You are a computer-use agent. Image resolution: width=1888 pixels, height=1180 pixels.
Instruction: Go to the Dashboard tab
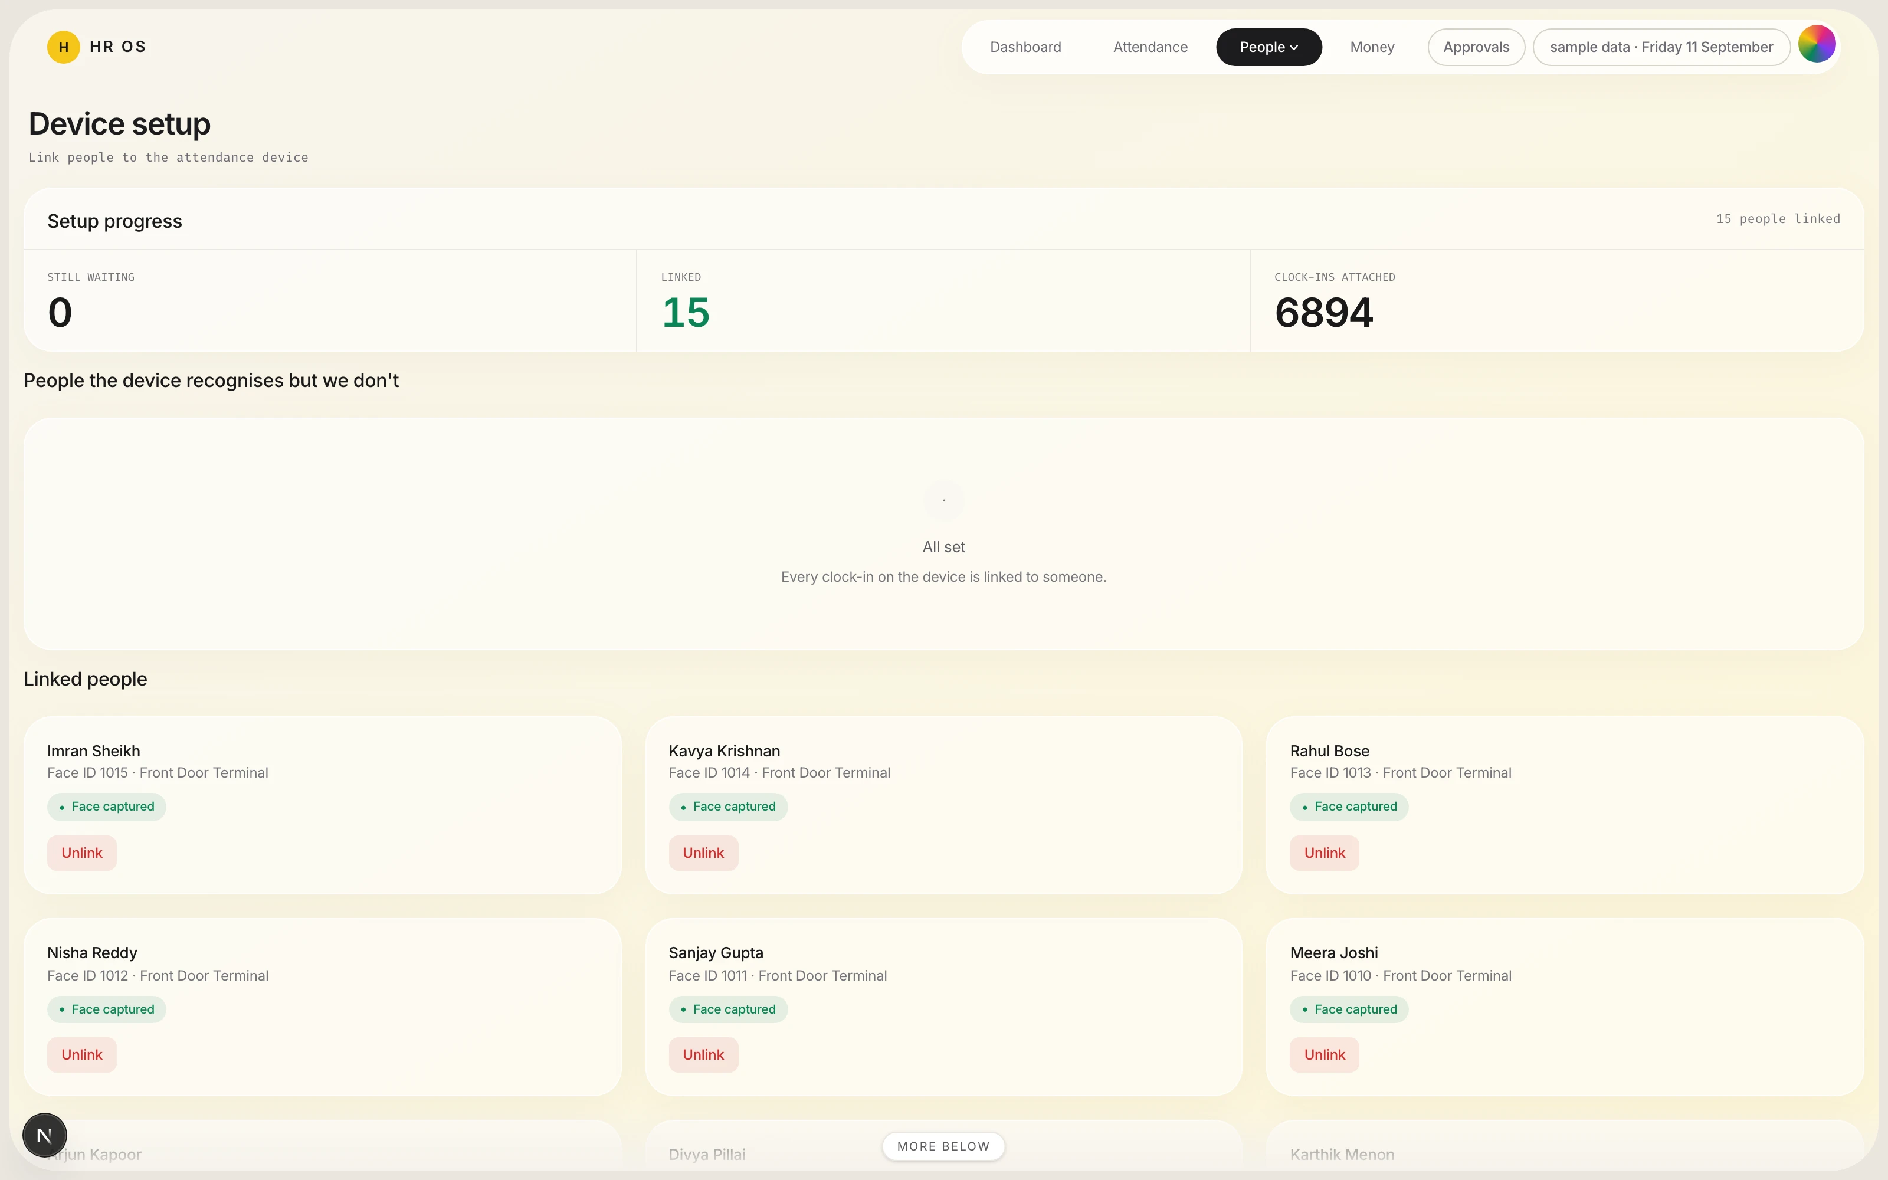pyautogui.click(x=1025, y=47)
